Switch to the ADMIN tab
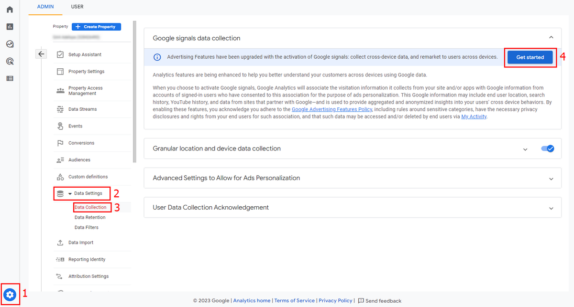 pos(45,7)
